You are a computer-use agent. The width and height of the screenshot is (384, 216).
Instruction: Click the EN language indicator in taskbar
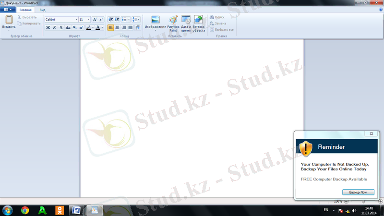point(326,210)
